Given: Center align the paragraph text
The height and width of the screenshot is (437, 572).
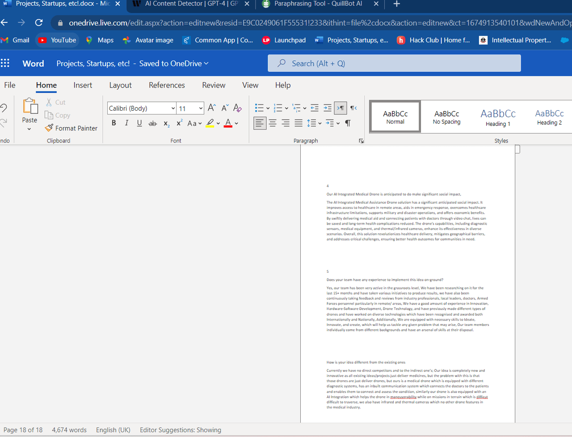Looking at the screenshot, I should tap(273, 123).
